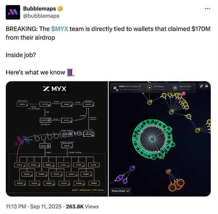This screenshot has height=214, width=218.
Task: Click the Bubblemaps display name
Action: (40, 9)
